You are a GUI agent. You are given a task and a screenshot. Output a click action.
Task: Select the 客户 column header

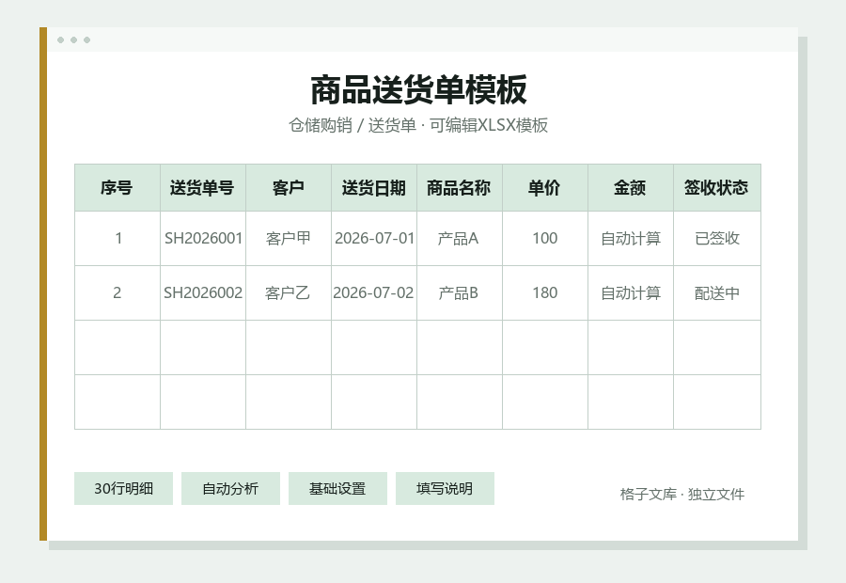(289, 187)
